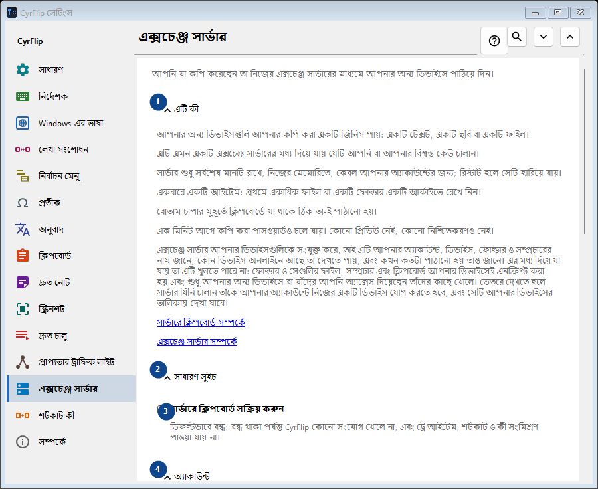Select the স্ক্রিনশট screenshot icon

(23, 309)
